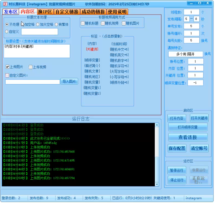Screen dimensions: 215x203
Task: Copy the {小写字母=5} tag
Action: tap(119, 77)
